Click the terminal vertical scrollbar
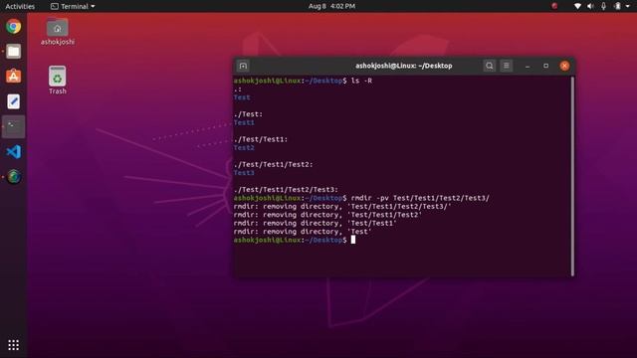 pyautogui.click(x=573, y=176)
